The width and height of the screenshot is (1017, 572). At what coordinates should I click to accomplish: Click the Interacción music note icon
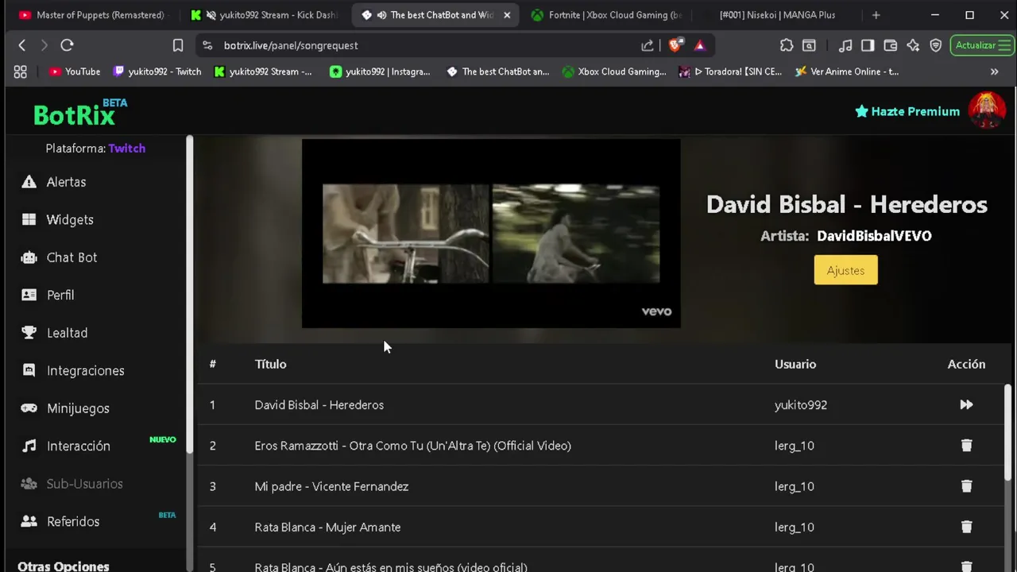(x=29, y=446)
